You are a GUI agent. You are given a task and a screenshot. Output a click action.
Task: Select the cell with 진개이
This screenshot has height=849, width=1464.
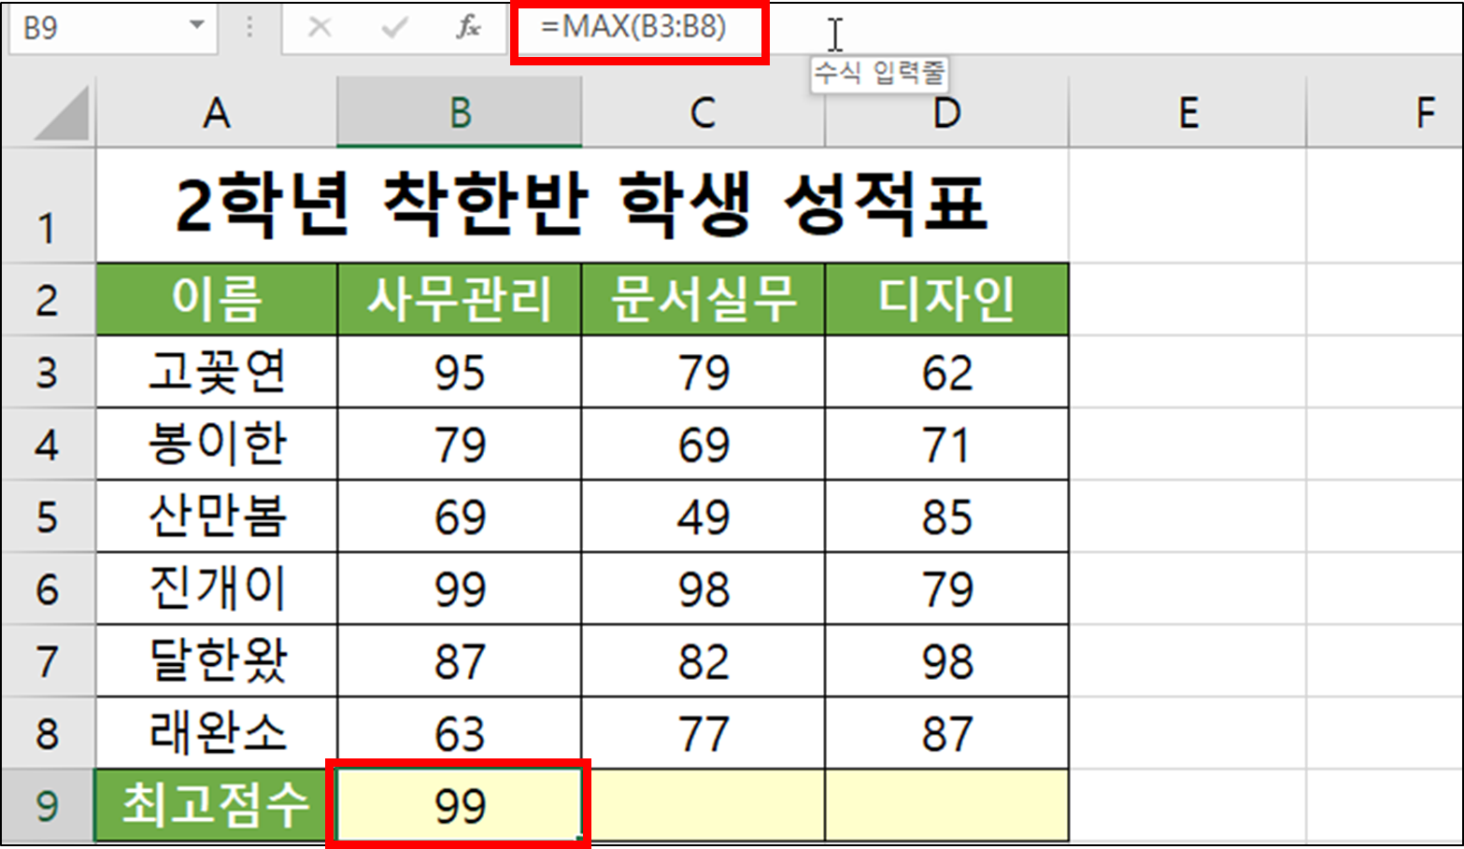[215, 588]
